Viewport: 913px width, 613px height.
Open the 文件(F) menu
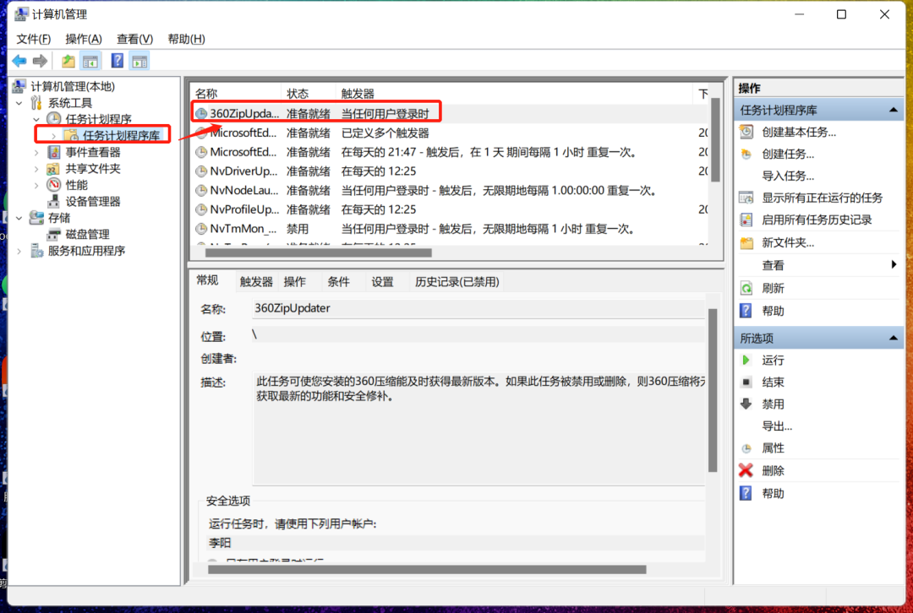point(33,39)
